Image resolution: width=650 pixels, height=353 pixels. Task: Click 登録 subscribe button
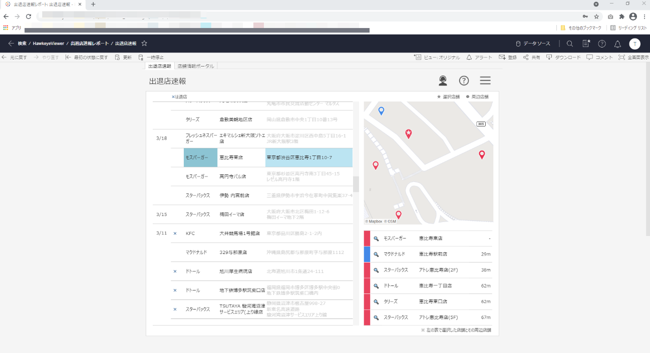click(508, 57)
